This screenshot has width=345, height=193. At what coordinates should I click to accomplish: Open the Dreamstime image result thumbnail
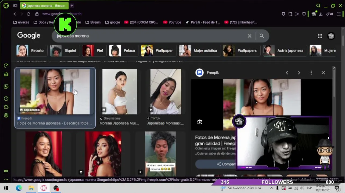pos(120,92)
